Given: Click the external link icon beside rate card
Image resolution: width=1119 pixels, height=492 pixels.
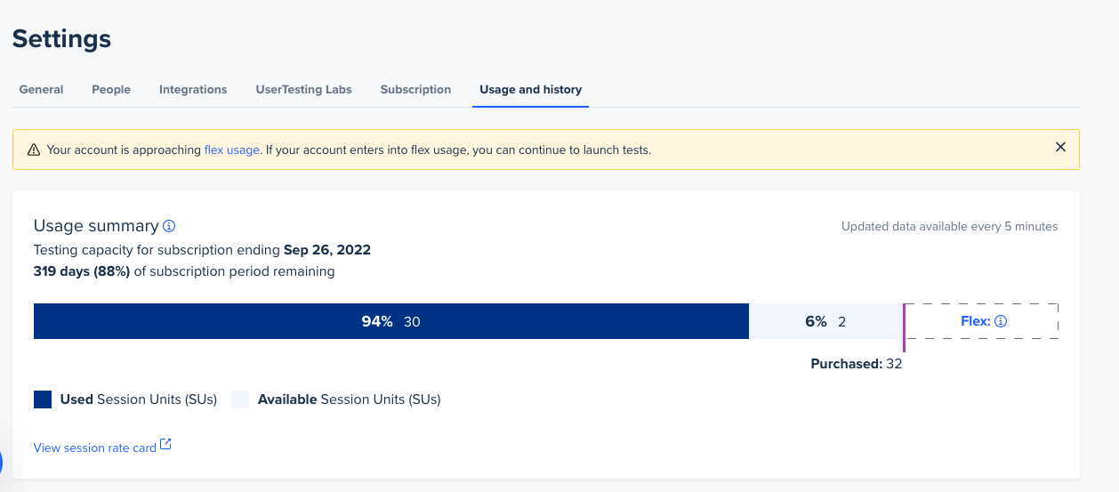Looking at the screenshot, I should tap(165, 446).
